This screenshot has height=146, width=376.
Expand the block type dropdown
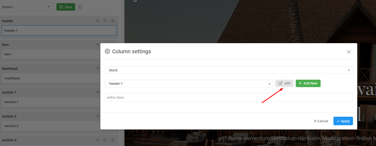[229, 70]
